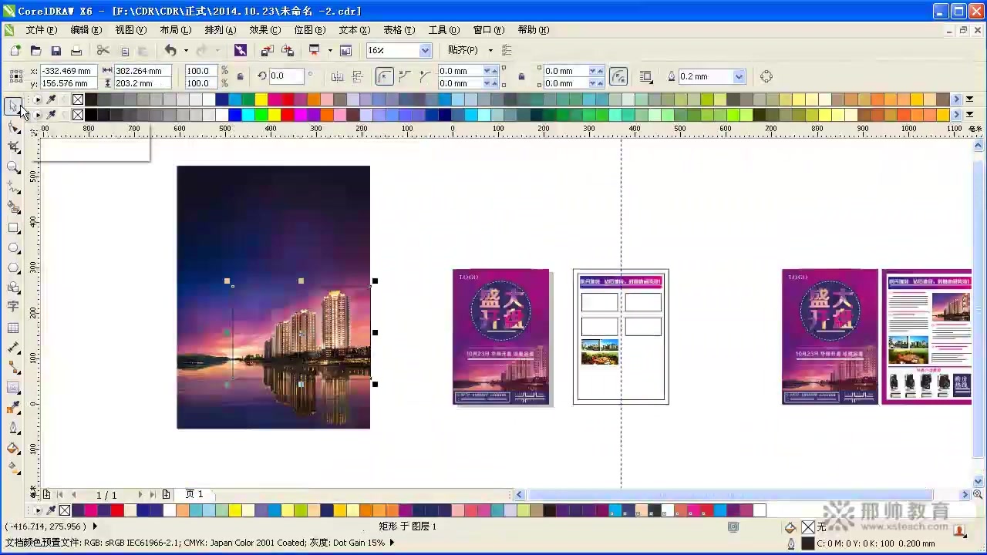The height and width of the screenshot is (555, 987).
Task: Select the Rectangle tool
Action: click(13, 228)
